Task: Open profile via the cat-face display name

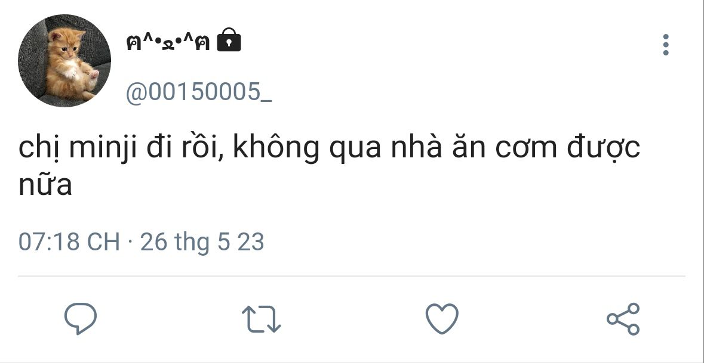Action: pyautogui.click(x=168, y=43)
